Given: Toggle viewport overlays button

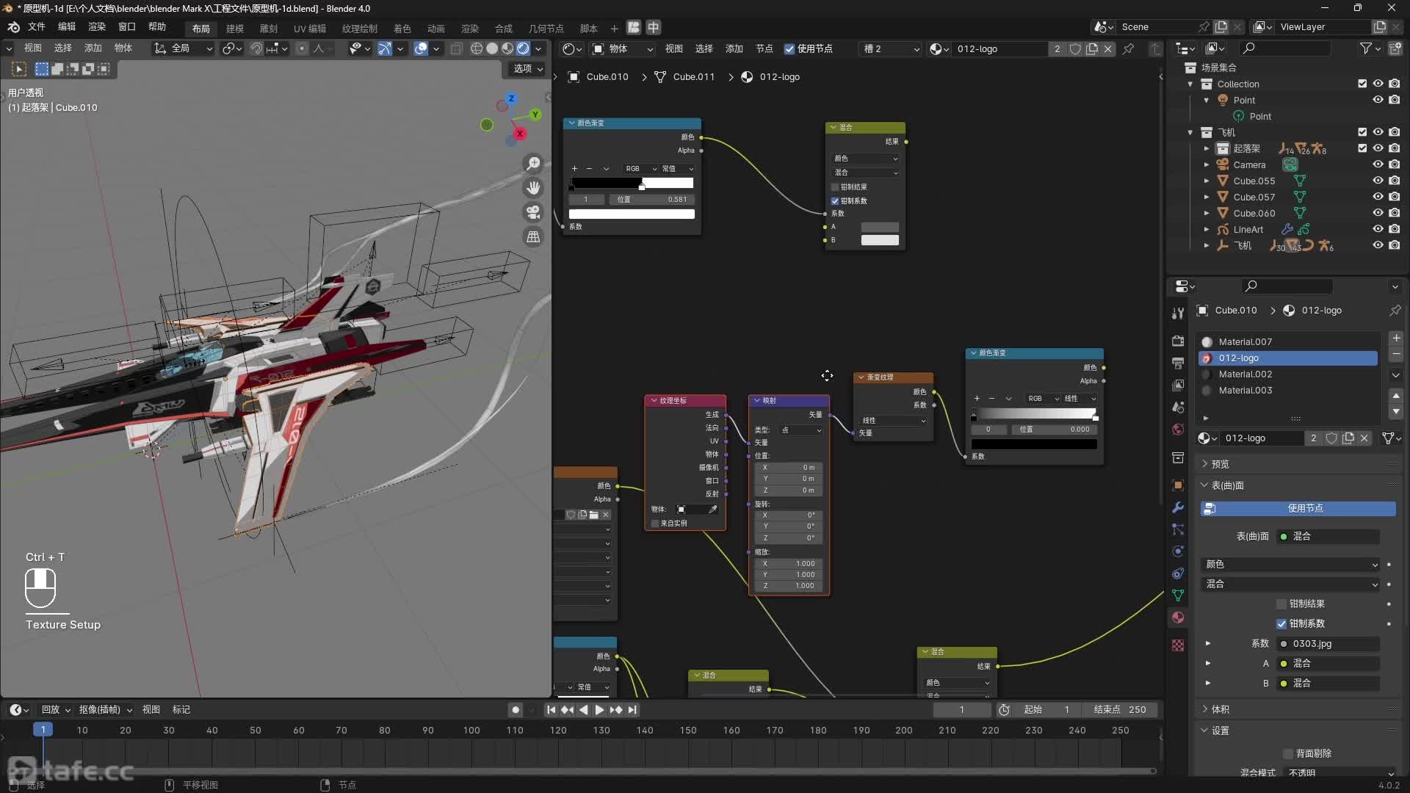Looking at the screenshot, I should 421,48.
